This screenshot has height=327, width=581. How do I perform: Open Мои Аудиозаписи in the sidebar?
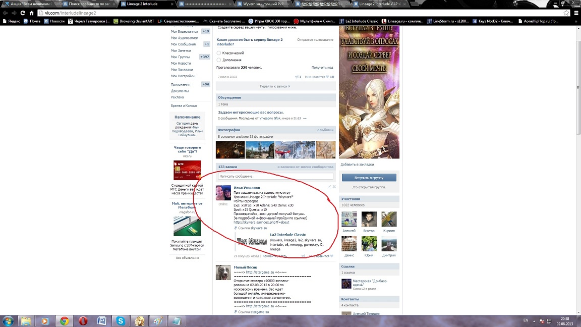coord(184,38)
